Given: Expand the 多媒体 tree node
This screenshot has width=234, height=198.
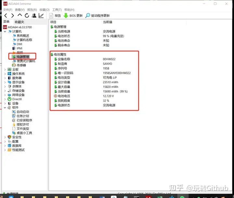Looking at the screenshot, I should 5,86.
